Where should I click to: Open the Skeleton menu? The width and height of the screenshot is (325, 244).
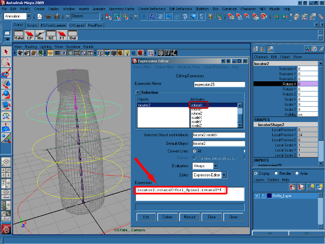pos(201,9)
